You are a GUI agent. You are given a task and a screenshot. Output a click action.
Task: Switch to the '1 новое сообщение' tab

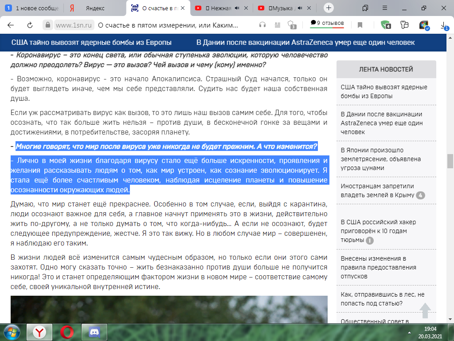[31, 8]
